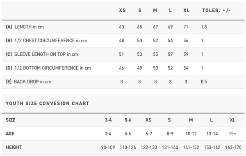This screenshot has width=246, height=156.
Task: Click the AGE row label
Action: [x=10, y=133]
